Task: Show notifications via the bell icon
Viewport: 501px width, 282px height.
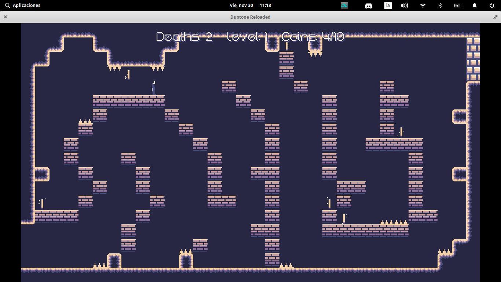Action: pos(475,6)
